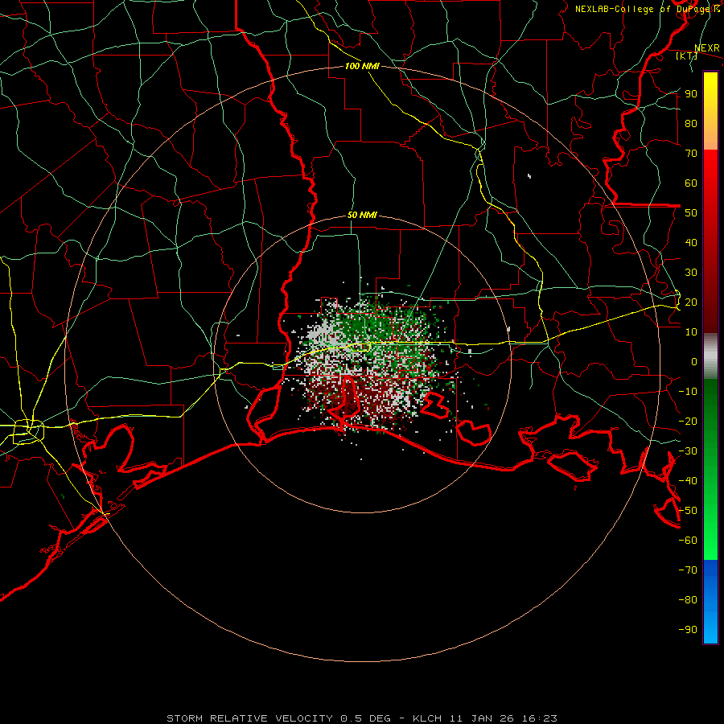The image size is (724, 724).
Task: Click the NEXR label above the scale
Action: [x=707, y=48]
